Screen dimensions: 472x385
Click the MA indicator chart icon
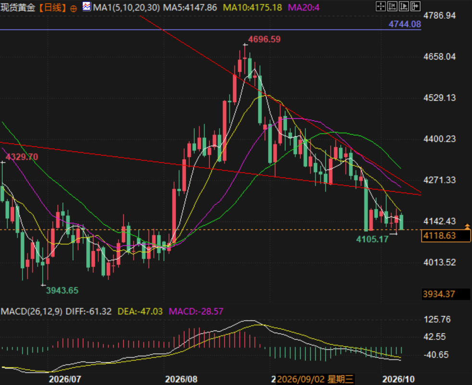point(87,6)
